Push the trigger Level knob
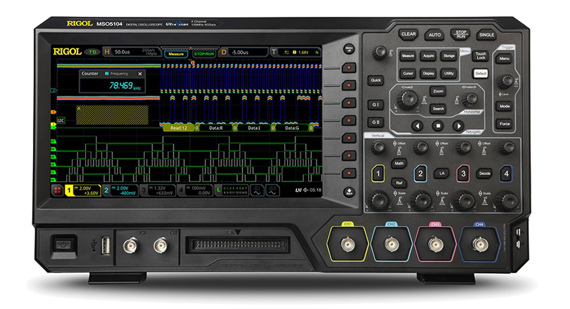The width and height of the screenshot is (570, 309). pos(505,81)
